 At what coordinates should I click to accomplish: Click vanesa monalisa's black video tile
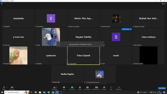[148, 55]
